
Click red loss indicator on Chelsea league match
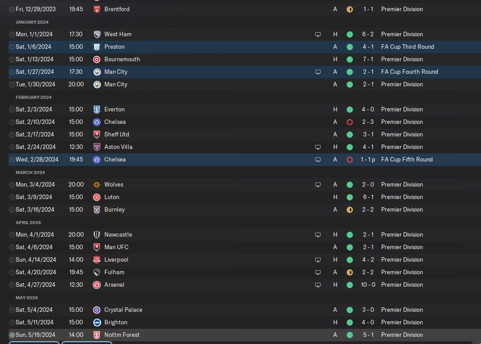point(349,122)
